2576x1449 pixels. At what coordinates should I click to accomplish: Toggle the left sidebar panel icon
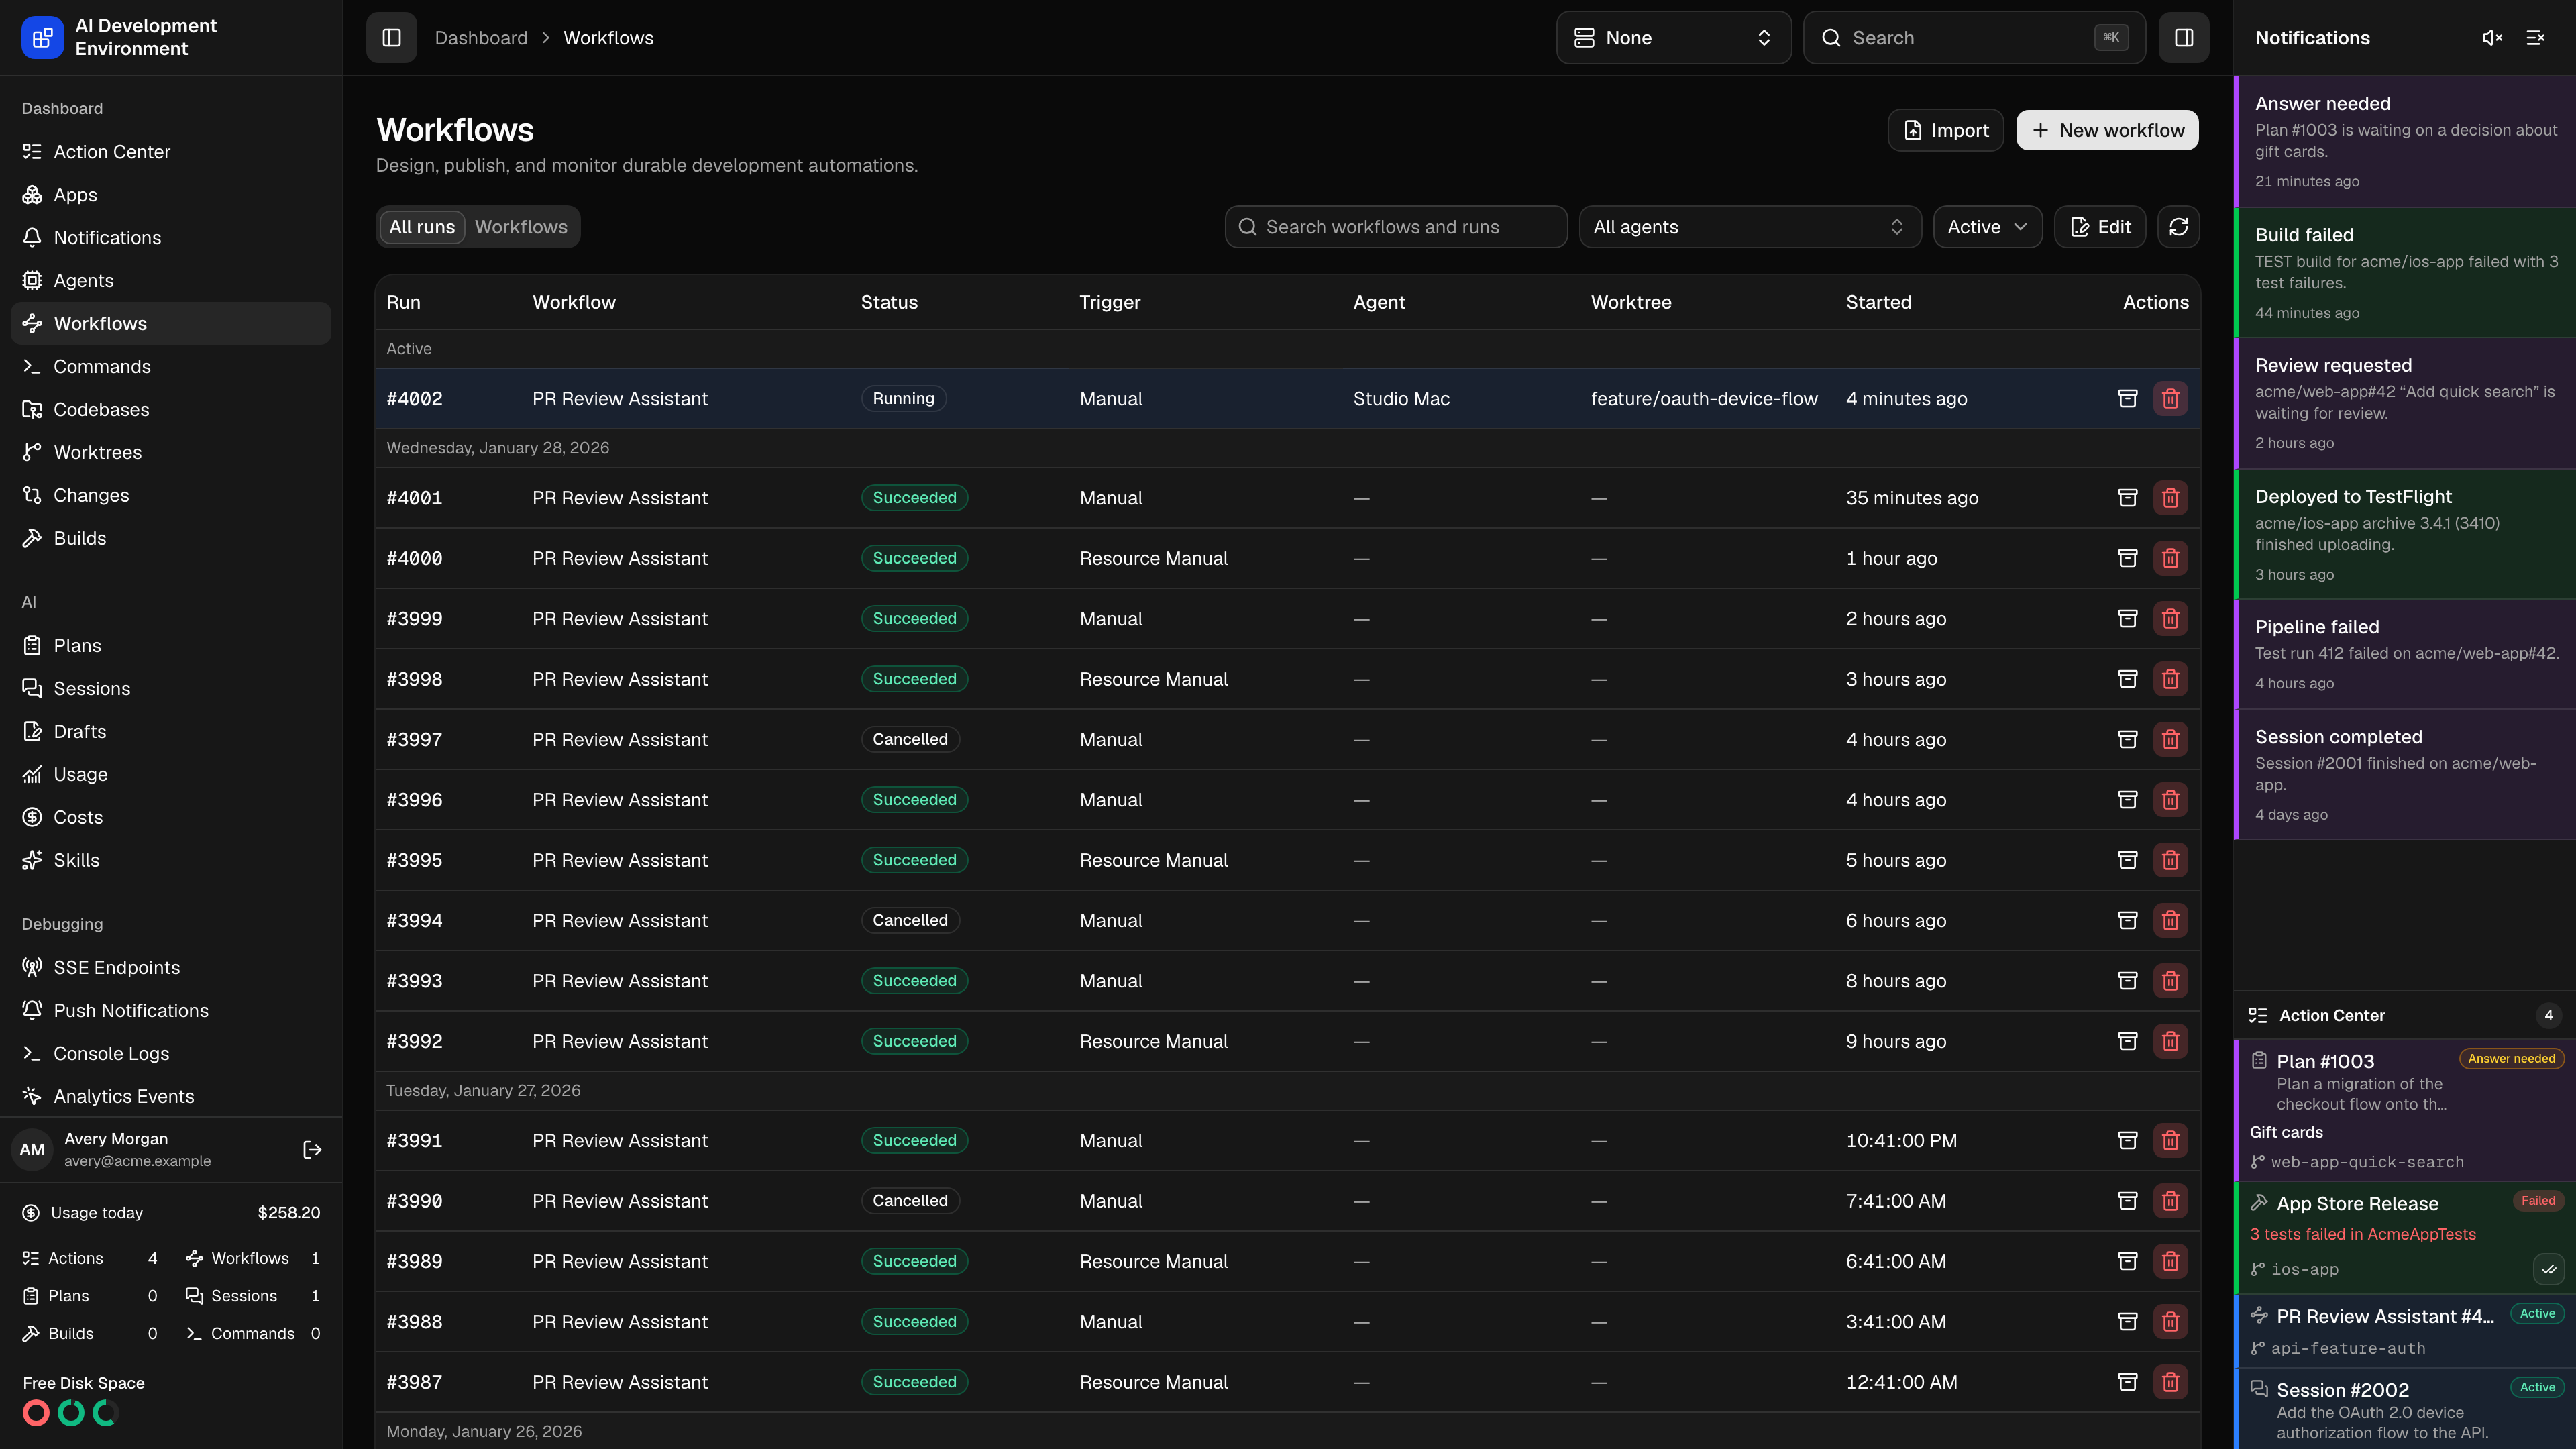pos(391,38)
